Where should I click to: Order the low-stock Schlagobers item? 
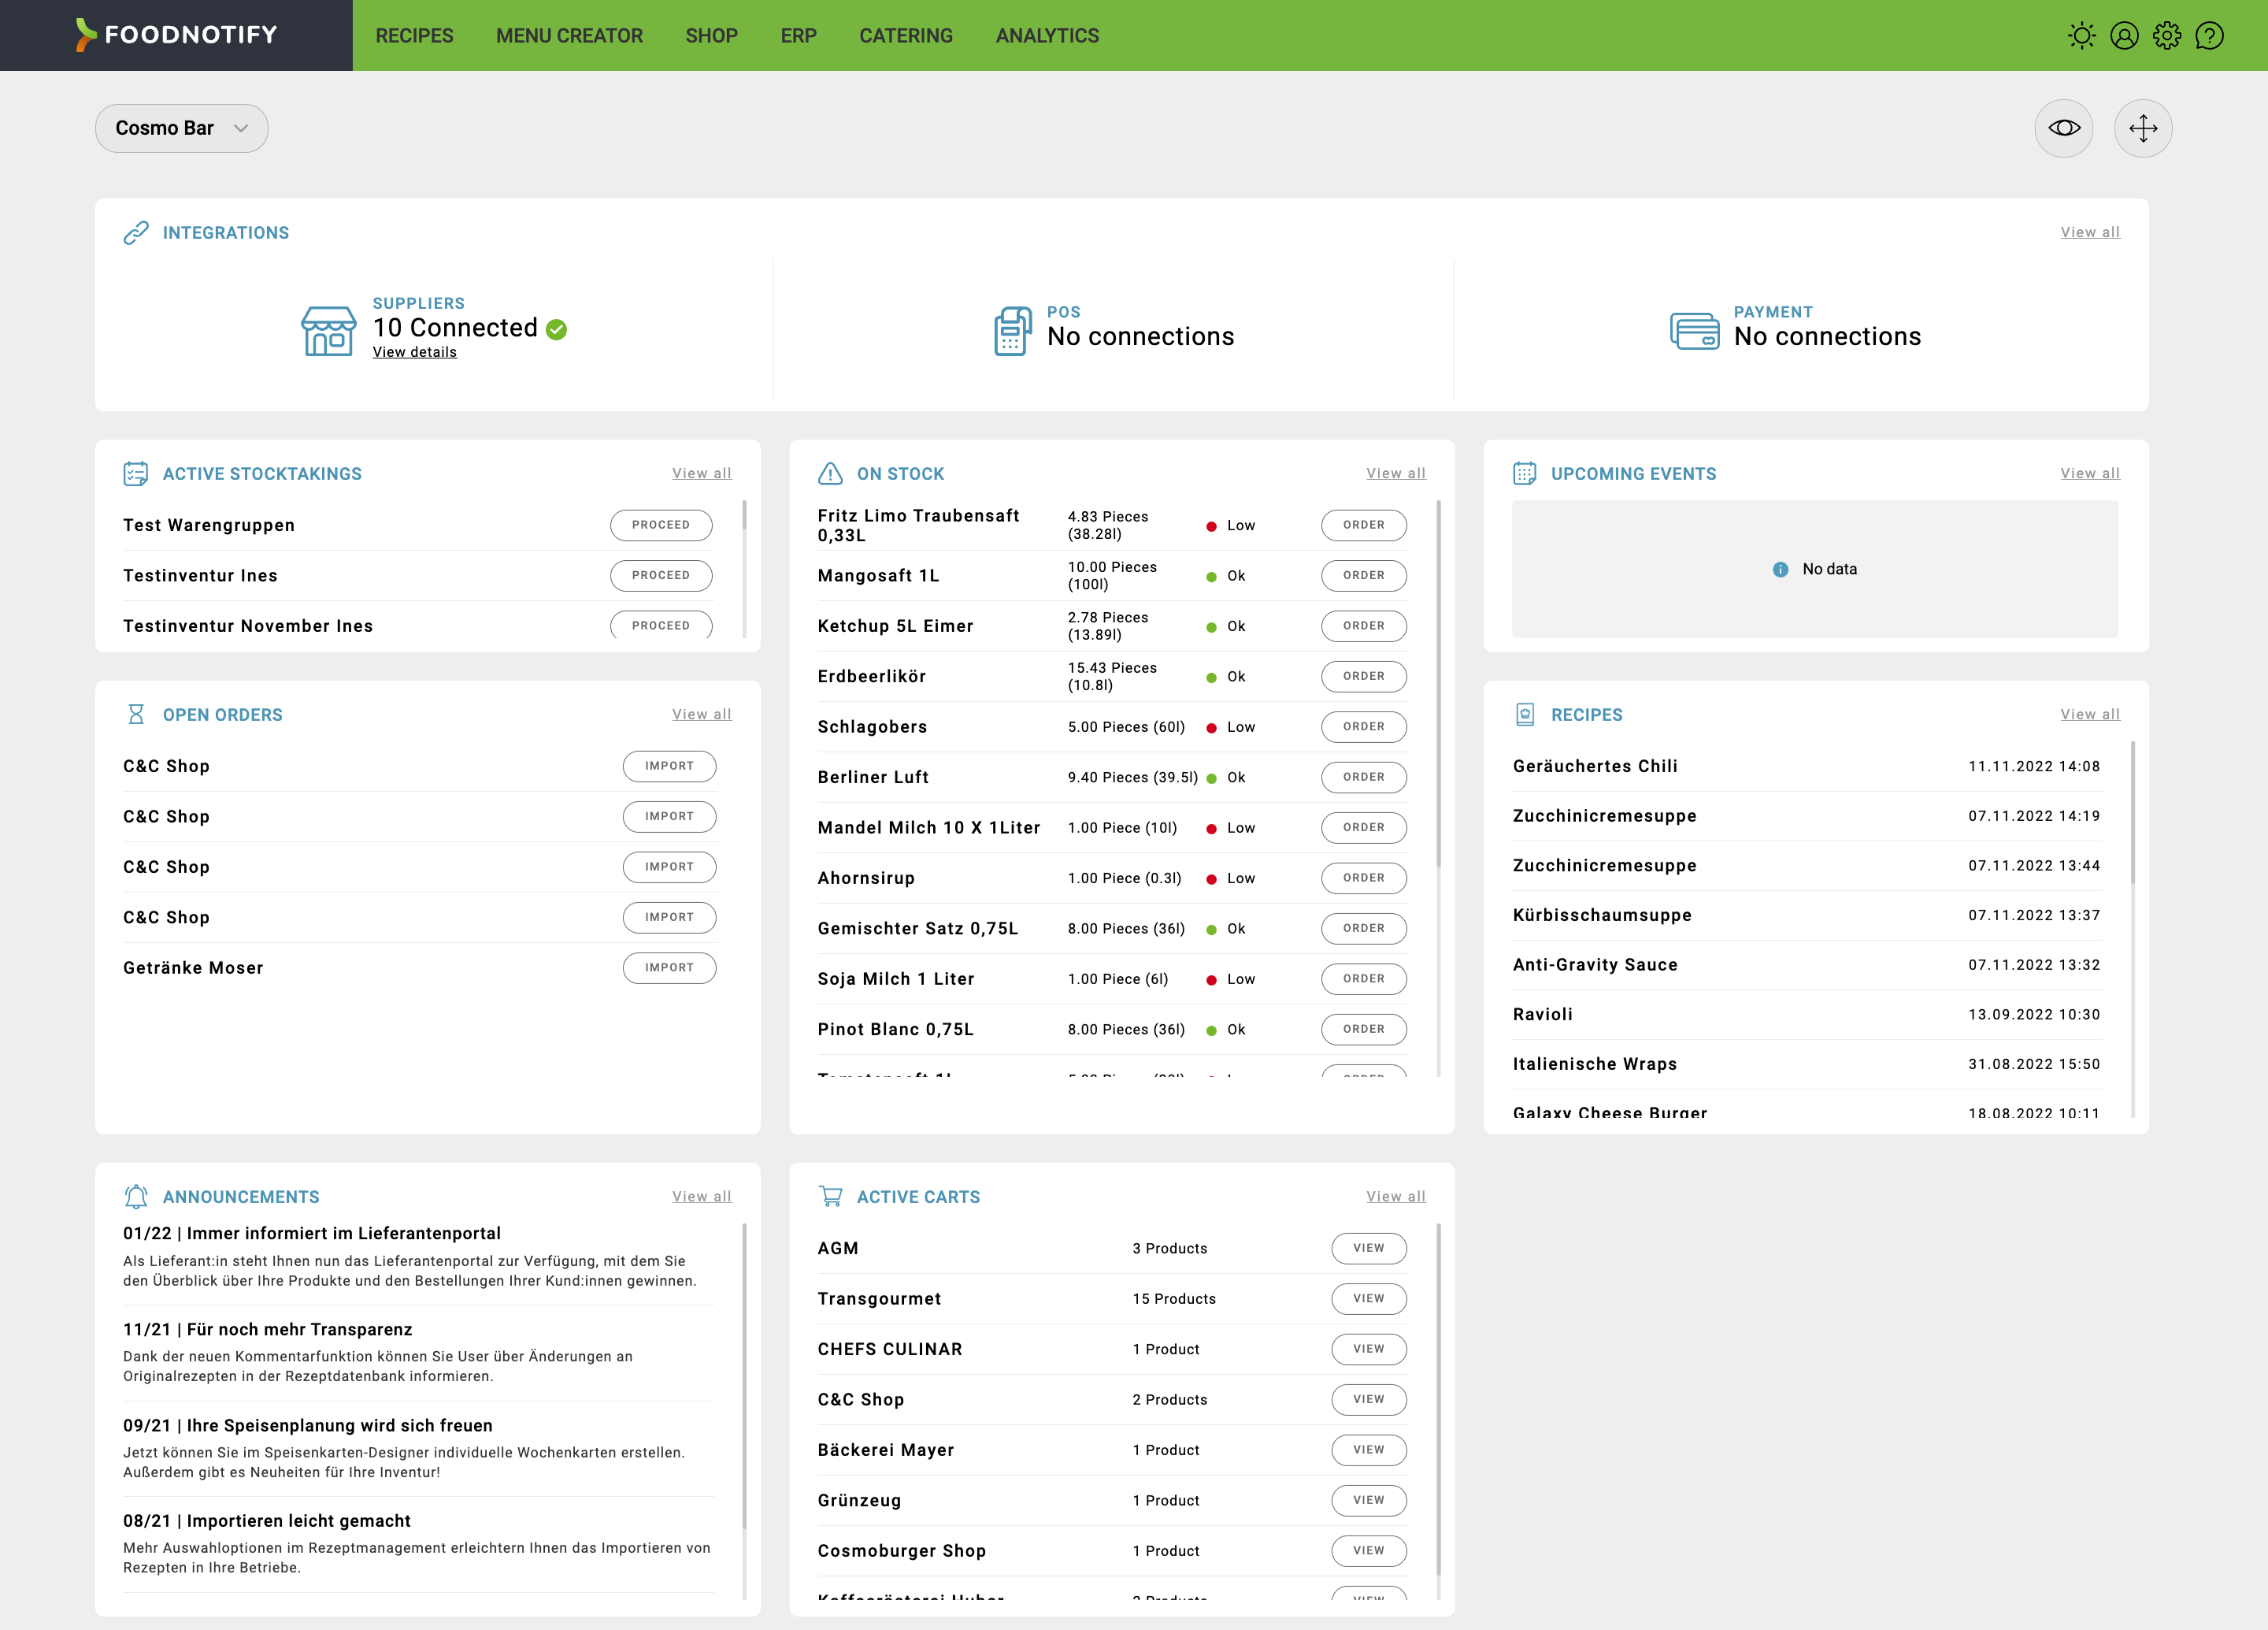1364,726
